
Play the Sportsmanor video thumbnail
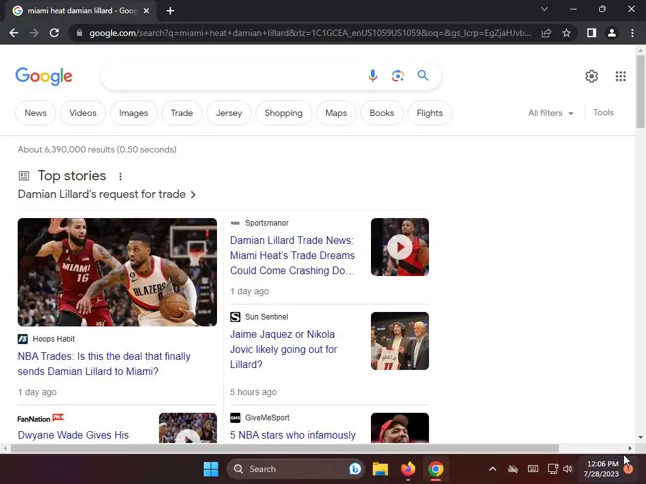tap(399, 247)
